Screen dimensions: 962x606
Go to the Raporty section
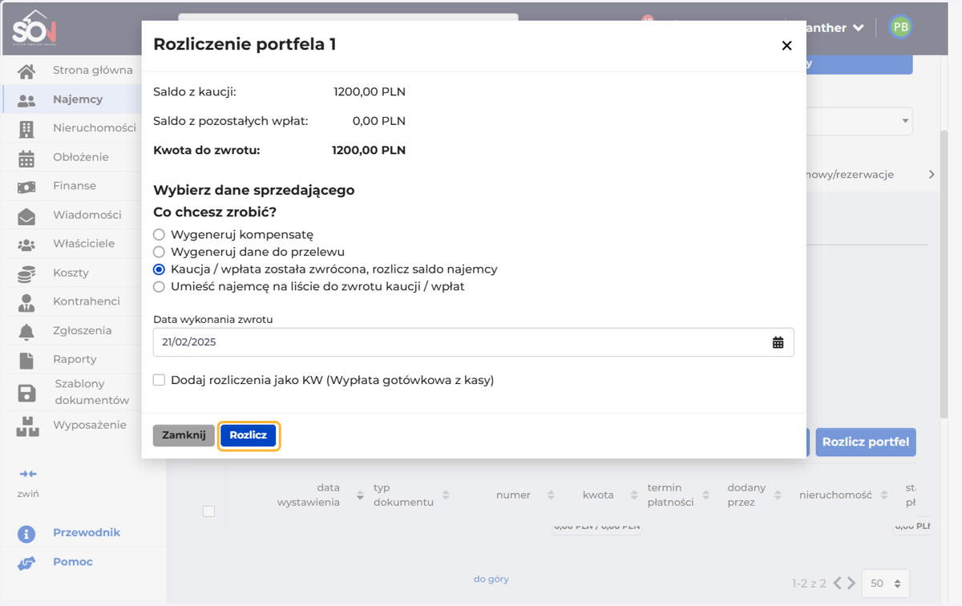75,359
